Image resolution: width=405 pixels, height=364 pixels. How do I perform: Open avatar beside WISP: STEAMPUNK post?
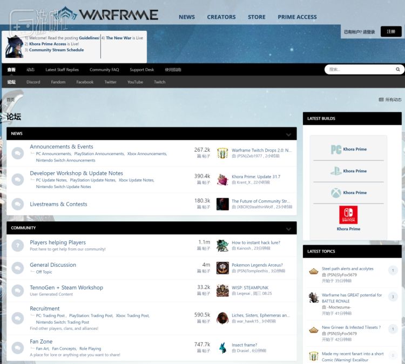click(222, 291)
